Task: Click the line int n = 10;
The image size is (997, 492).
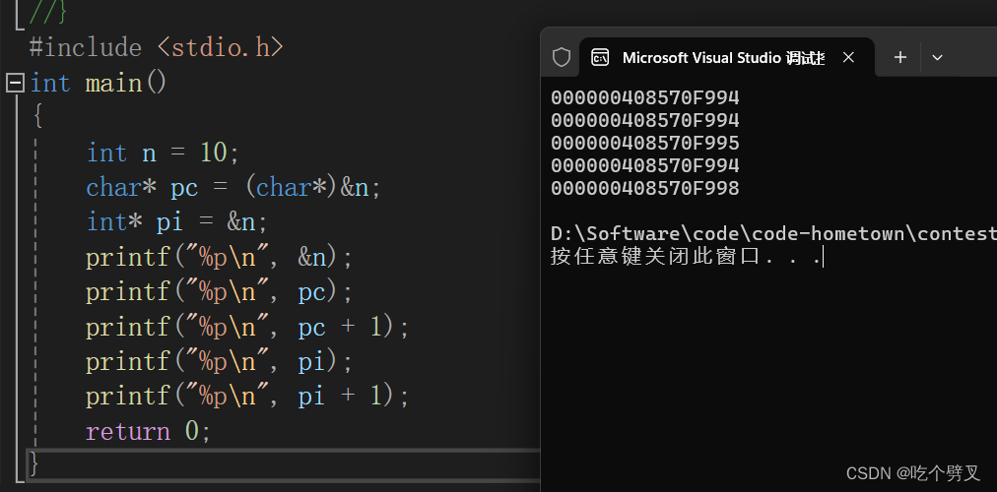Action: (163, 153)
